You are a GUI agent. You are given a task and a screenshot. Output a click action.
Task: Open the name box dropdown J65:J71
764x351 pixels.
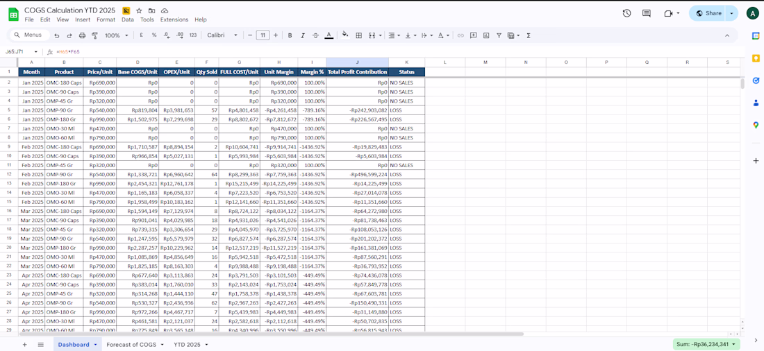point(35,51)
